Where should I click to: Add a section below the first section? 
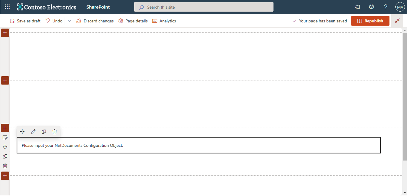pyautogui.click(x=5, y=80)
